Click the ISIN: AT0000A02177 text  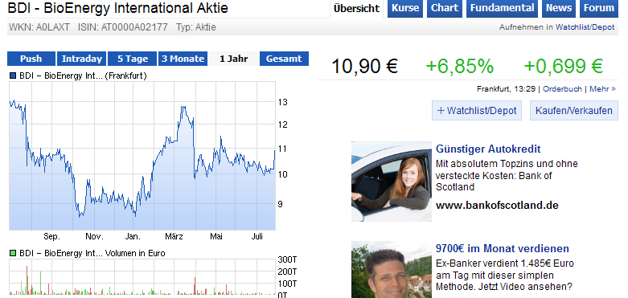[122, 27]
